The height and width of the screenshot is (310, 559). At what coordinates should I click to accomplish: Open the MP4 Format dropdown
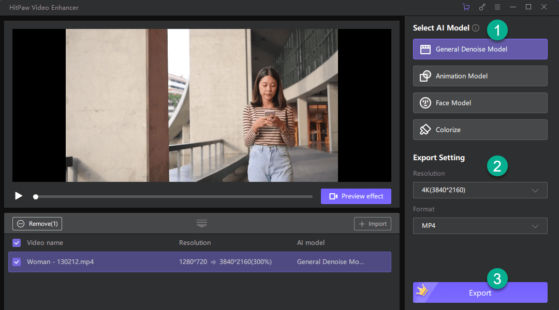click(480, 226)
